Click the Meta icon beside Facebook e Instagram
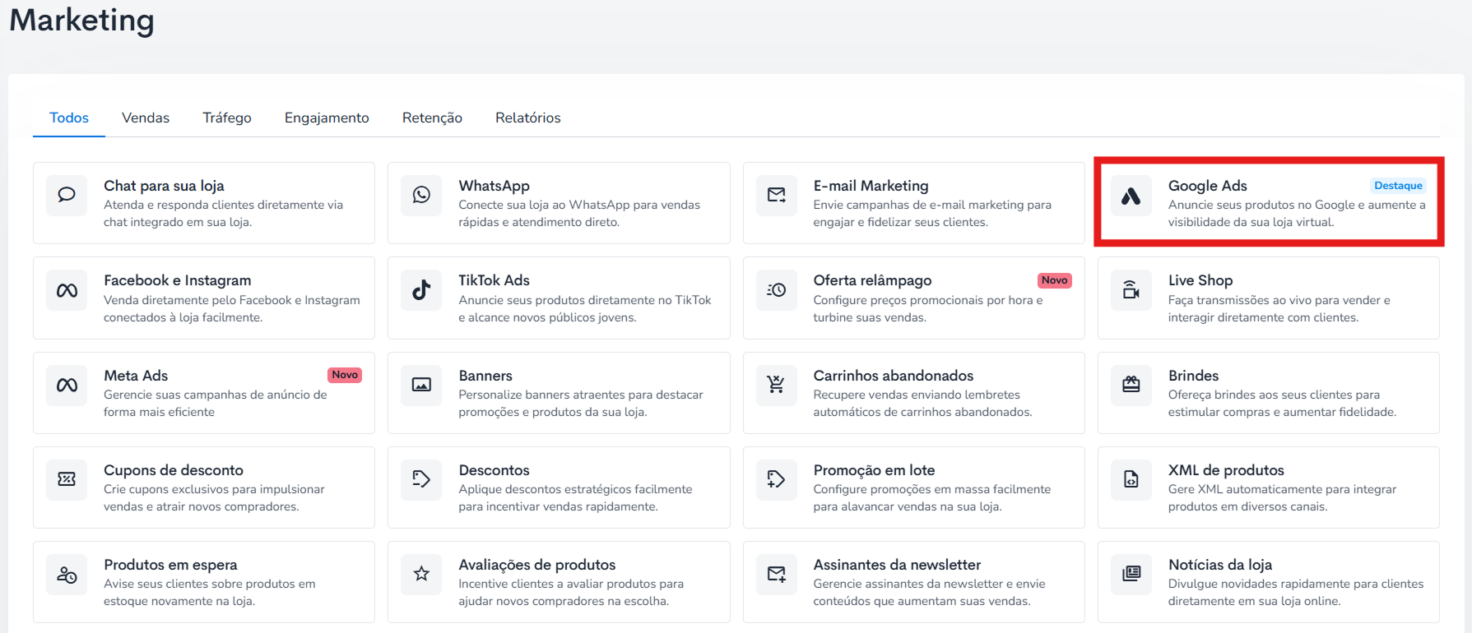 click(67, 290)
